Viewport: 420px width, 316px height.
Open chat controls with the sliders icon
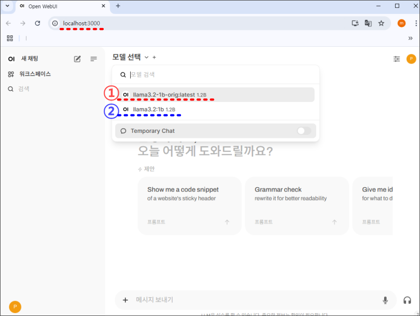click(397, 59)
